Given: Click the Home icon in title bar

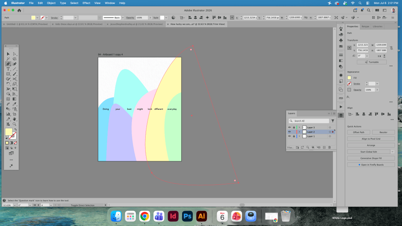Looking at the screenshot, I should (19, 10).
